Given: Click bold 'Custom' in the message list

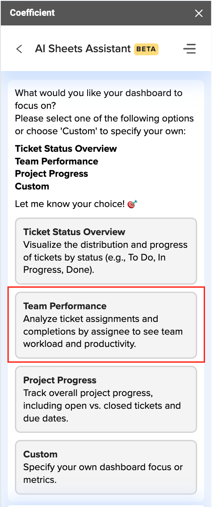Looking at the screenshot, I should pyautogui.click(x=32, y=186).
